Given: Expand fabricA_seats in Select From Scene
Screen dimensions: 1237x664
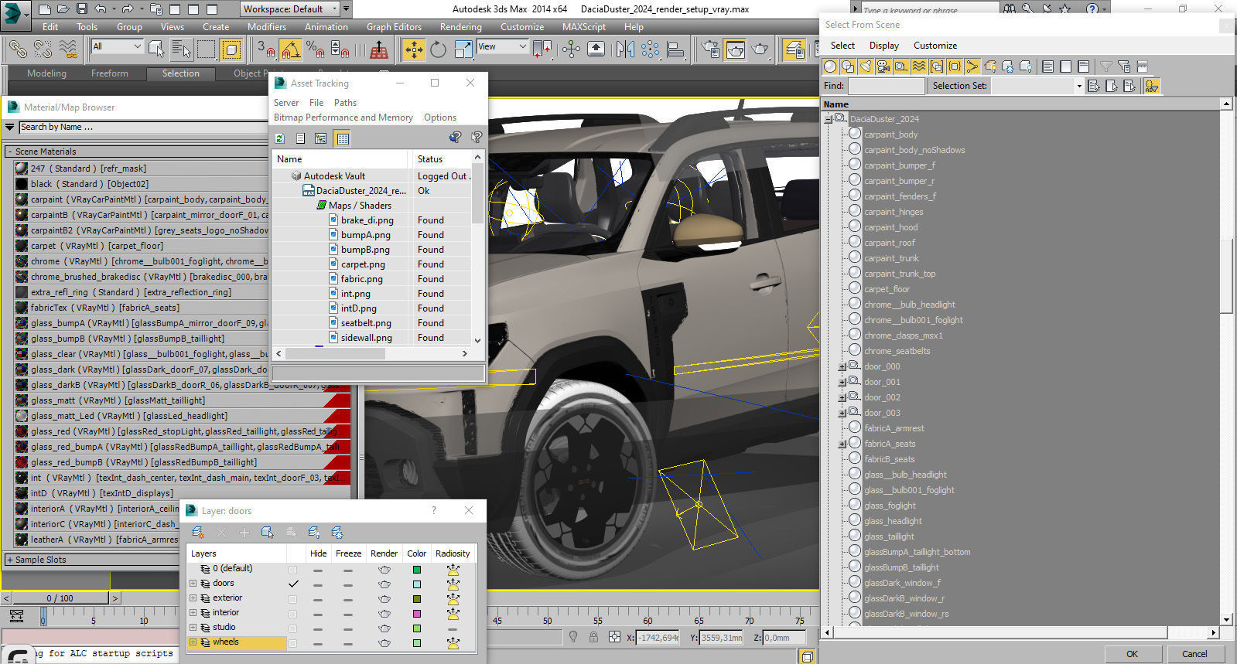Looking at the screenshot, I should tap(842, 444).
